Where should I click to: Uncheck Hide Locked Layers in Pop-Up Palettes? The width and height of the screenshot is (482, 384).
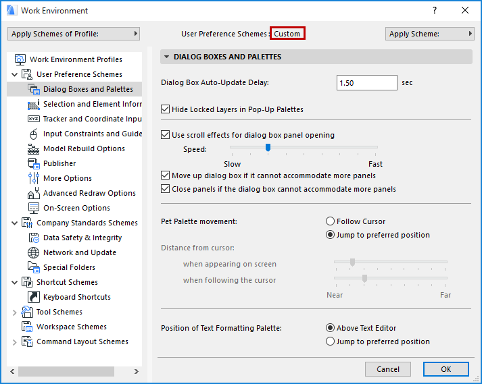coord(166,109)
